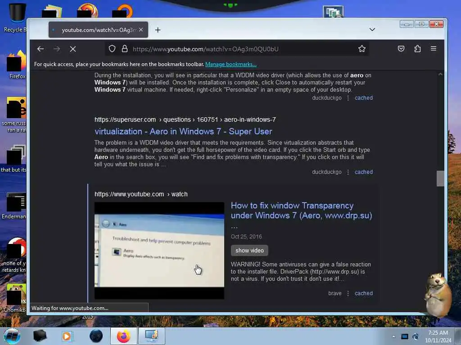Click Oct 25, 2016 video date text
The width and height of the screenshot is (461, 345).
click(x=246, y=236)
